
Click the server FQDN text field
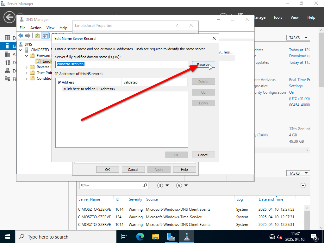[122, 64]
